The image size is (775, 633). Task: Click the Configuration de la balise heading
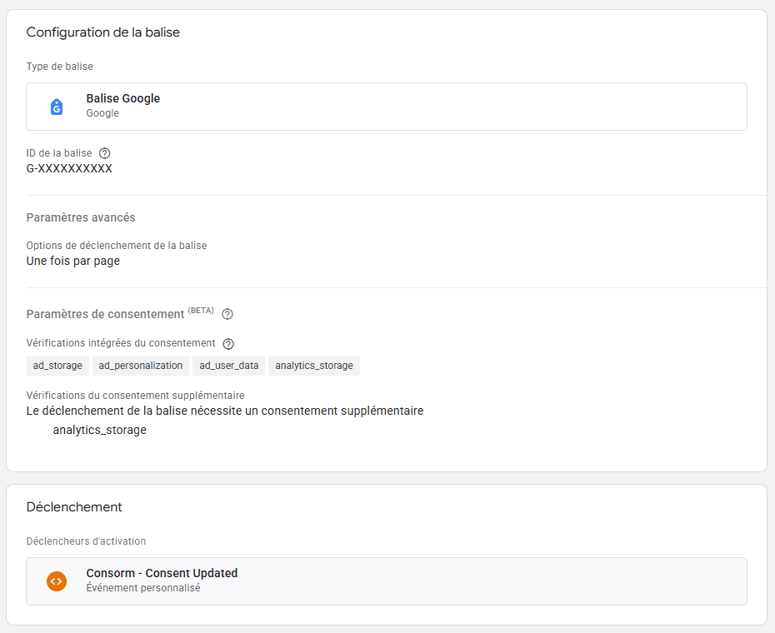102,32
